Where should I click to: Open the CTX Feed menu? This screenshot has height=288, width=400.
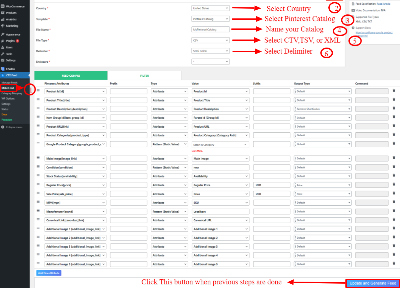(x=15, y=75)
